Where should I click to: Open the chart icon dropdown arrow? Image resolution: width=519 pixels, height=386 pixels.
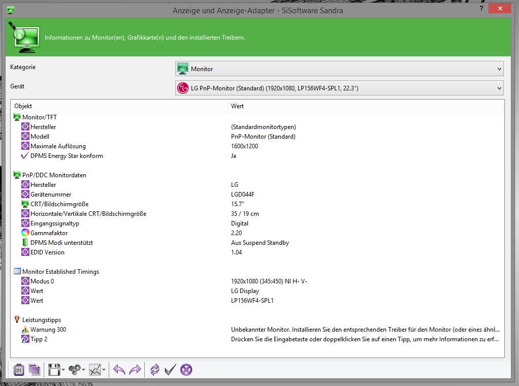click(104, 370)
